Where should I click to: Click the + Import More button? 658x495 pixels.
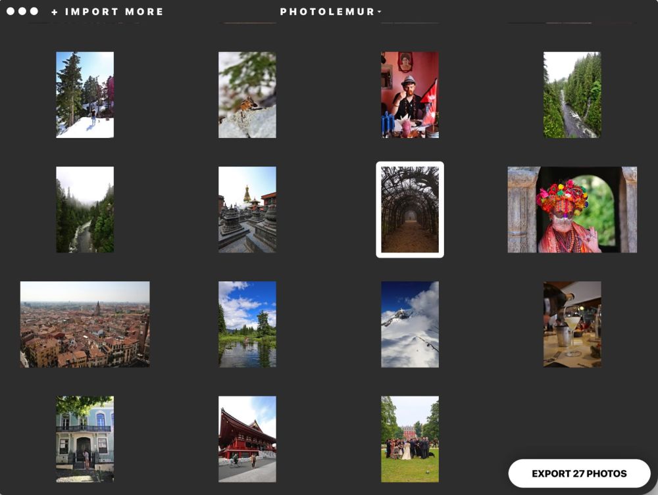point(107,12)
